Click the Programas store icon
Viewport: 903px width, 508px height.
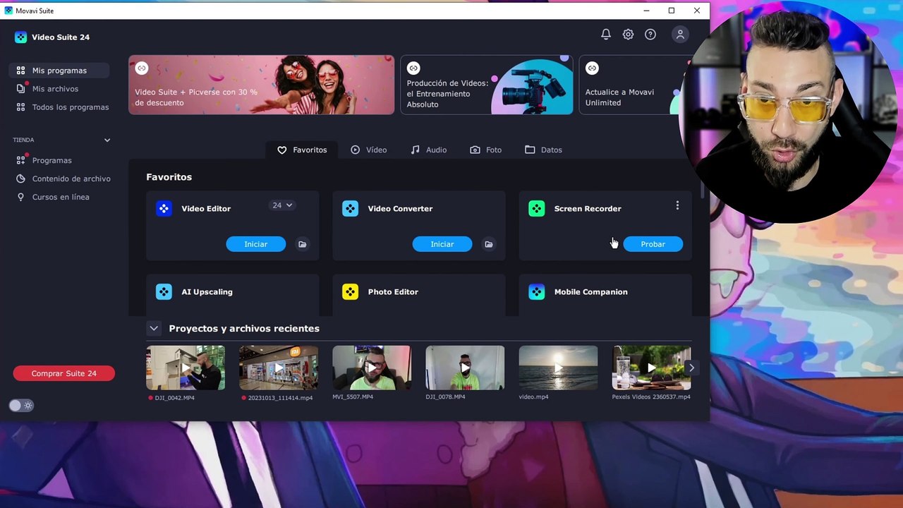click(x=20, y=161)
